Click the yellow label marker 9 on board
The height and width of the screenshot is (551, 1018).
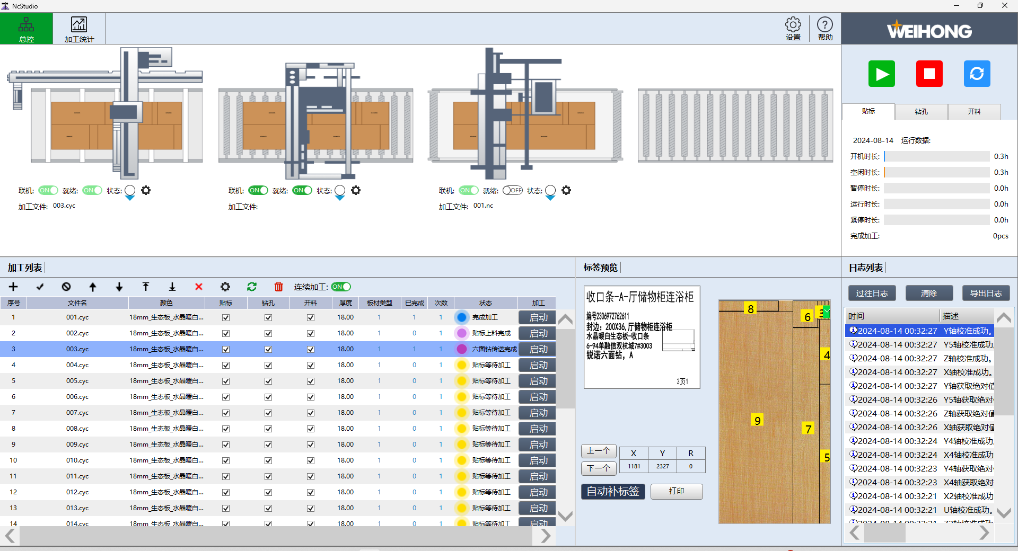pyautogui.click(x=757, y=420)
